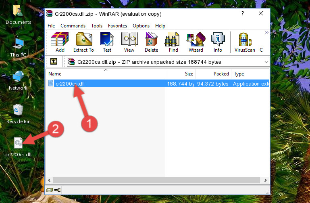Expand hidden toolbar buttons chevron
Screen dimensions: 310x203
tap(267, 32)
